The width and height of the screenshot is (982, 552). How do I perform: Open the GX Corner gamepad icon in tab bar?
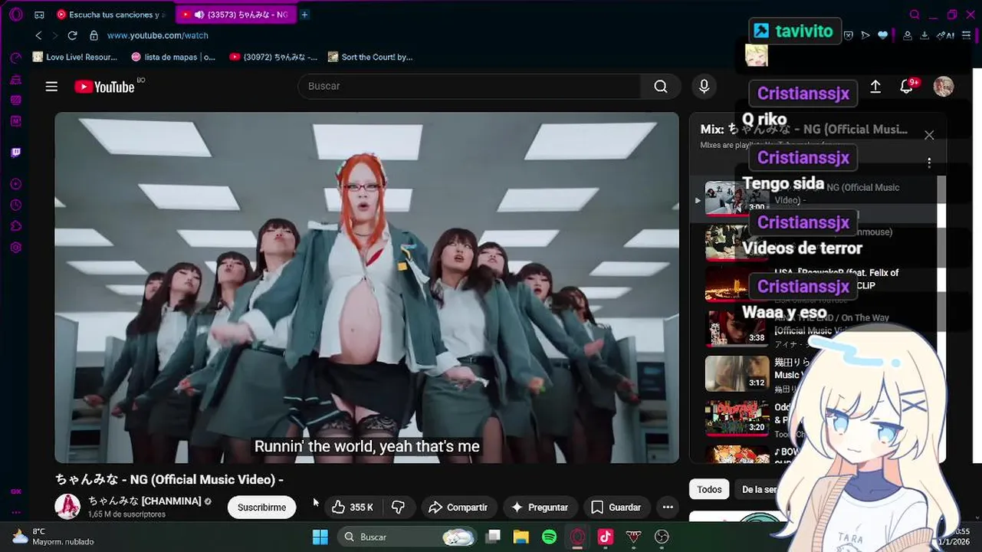click(x=39, y=15)
